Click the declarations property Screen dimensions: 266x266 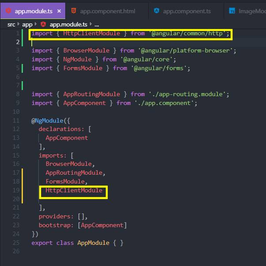(x=60, y=129)
